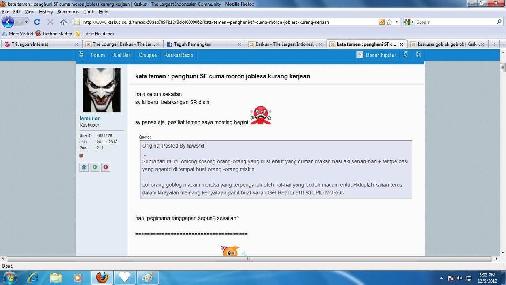Click the first icon right of Bocah.hipster
The height and width of the screenshot is (285, 506).
pos(406,55)
